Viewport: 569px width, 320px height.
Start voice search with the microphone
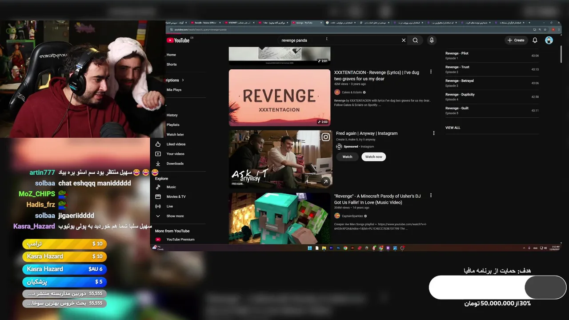(432, 40)
